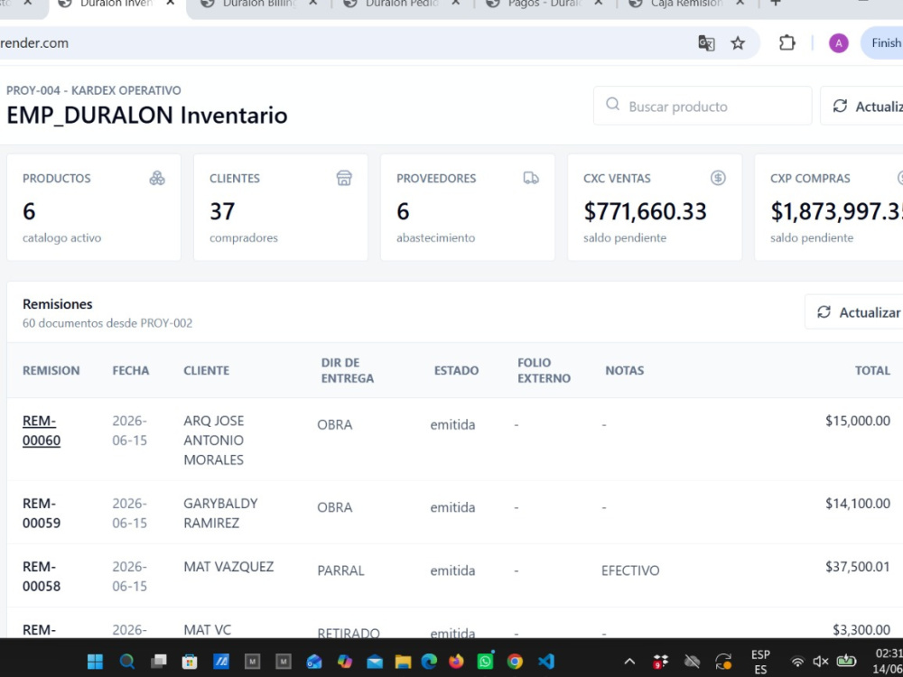Click client name GARYBALDY RAMIREZ
Screen dimensions: 903x677
(x=220, y=513)
